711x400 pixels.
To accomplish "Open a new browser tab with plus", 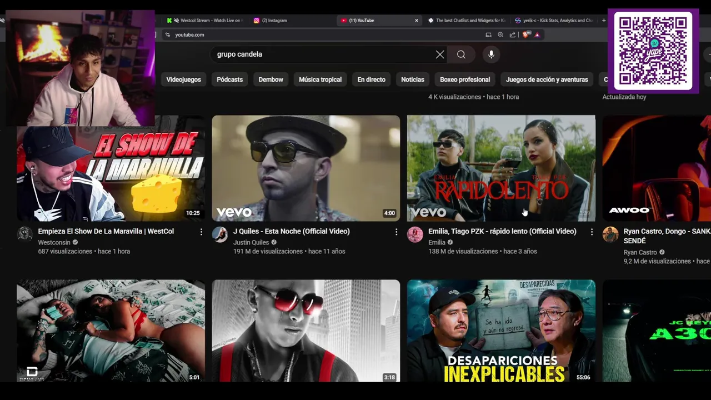I will [604, 21].
